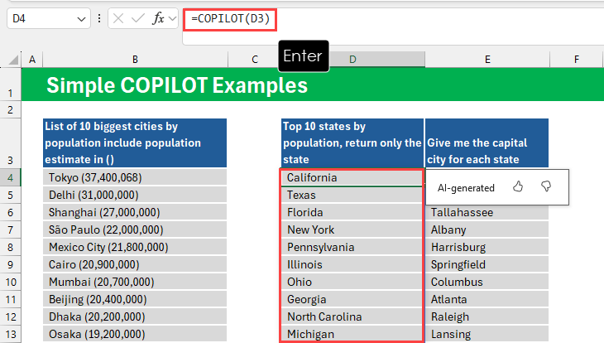The image size is (604, 343).
Task: Select the Shanghai (27,000,000) cell
Action: pos(135,212)
